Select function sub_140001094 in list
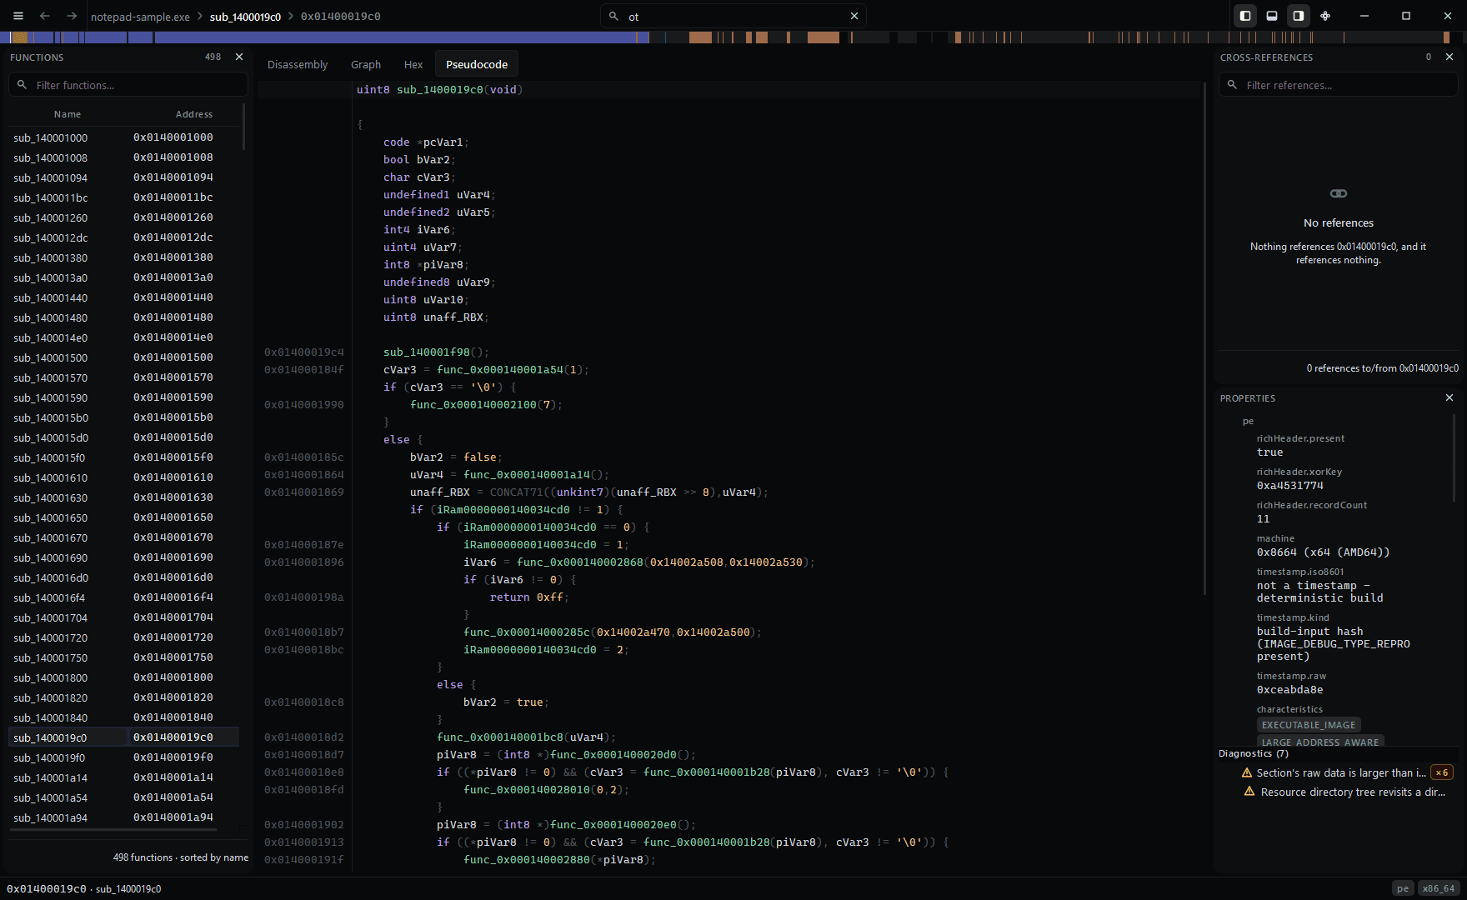Viewport: 1467px width, 900px height. tap(123, 177)
